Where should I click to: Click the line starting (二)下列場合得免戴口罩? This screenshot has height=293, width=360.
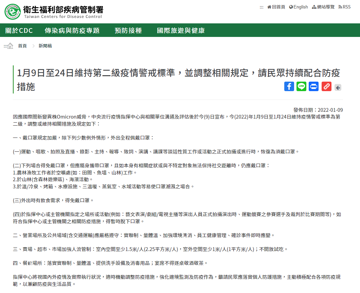(x=141, y=166)
